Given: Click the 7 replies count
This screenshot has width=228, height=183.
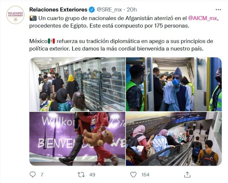Looking at the screenshot, I should 42,175.
